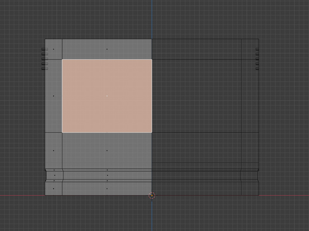Select the top-left corner face by its dot

coord(54,49)
